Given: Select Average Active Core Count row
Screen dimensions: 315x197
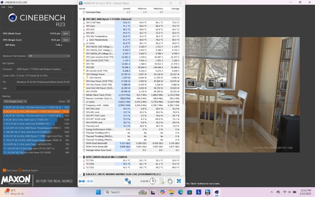Looking at the screenshot, I should point(131,150).
